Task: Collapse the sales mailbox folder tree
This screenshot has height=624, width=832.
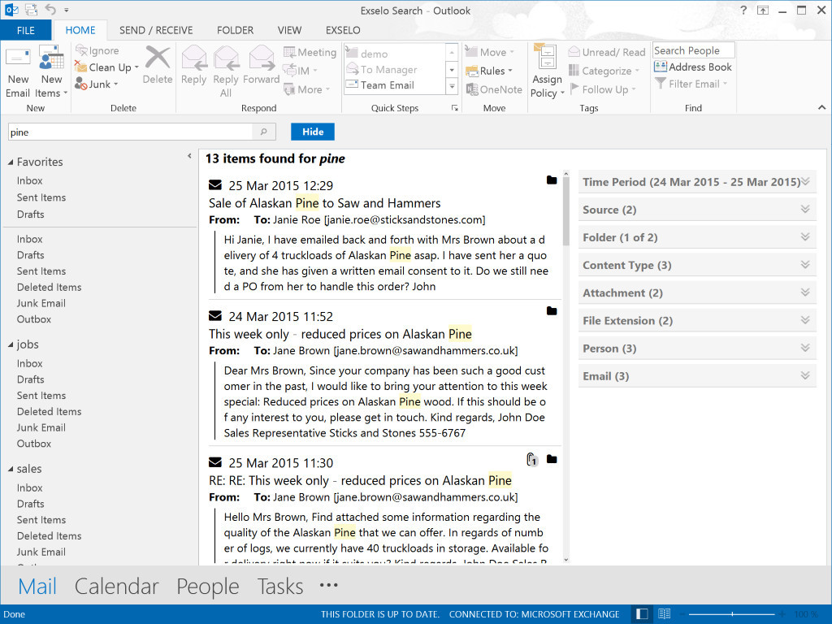Action: (10, 469)
